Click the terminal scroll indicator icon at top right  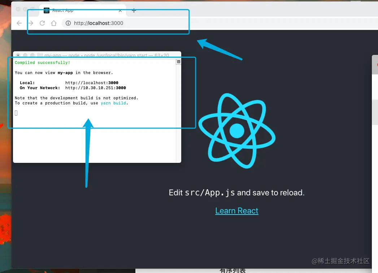point(179,62)
